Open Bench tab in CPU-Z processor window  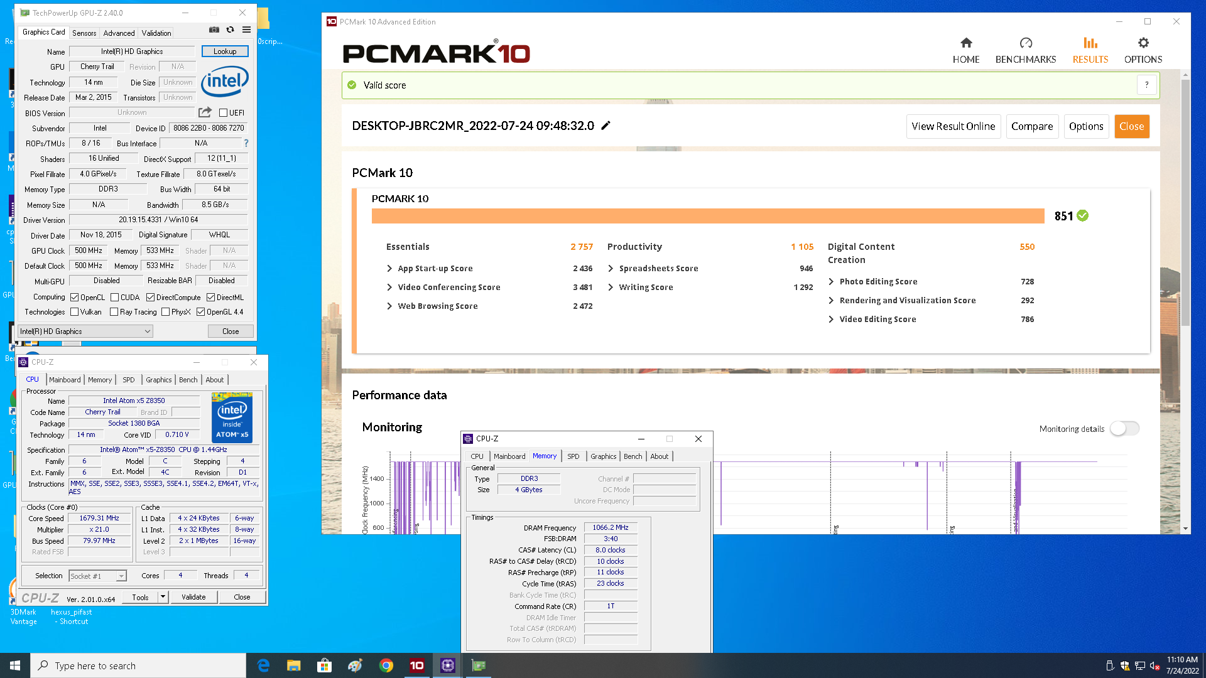click(x=188, y=380)
